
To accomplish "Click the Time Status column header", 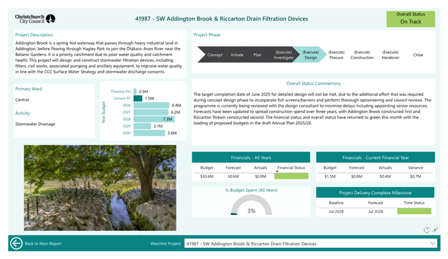I will (414, 203).
